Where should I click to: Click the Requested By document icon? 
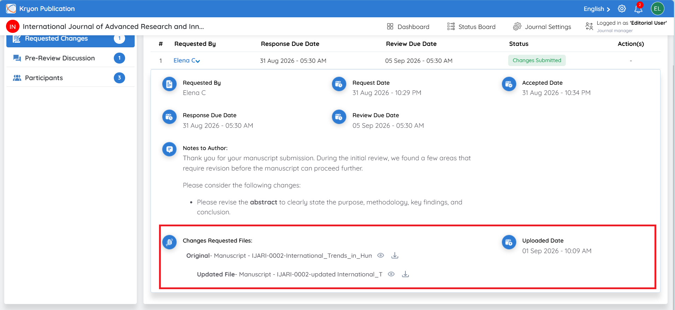pyautogui.click(x=169, y=84)
